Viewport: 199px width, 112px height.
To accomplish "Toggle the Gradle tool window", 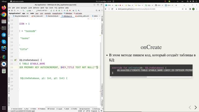I will (102, 19).
